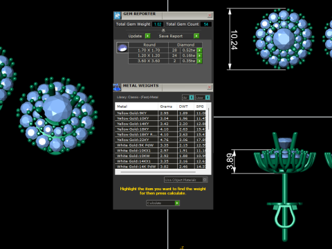This screenshot has height=249, width=332.
Task: Select the Yellow Gold:10KY row
Action: [160, 118]
